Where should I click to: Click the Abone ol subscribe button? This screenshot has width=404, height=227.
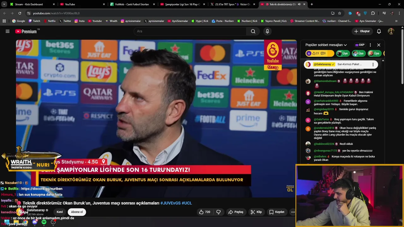[x=77, y=212]
